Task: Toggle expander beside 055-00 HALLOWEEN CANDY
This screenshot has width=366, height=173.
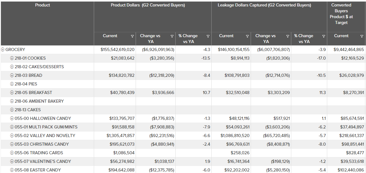Action: point(12,118)
